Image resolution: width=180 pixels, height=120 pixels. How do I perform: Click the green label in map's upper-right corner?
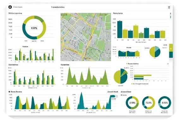click(103, 15)
